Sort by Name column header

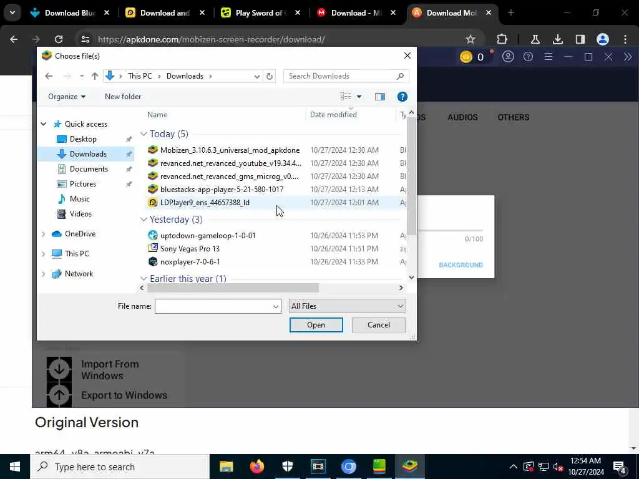tap(157, 115)
